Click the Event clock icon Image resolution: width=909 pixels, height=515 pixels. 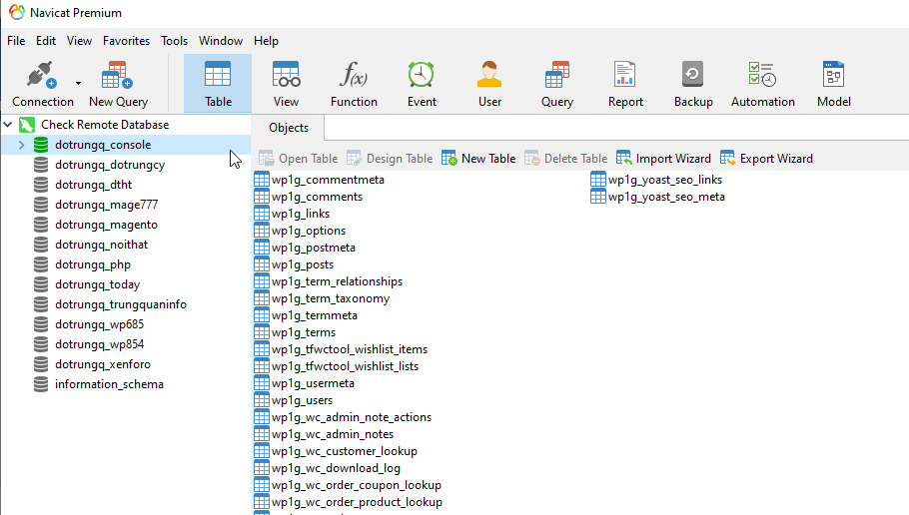coord(422,76)
